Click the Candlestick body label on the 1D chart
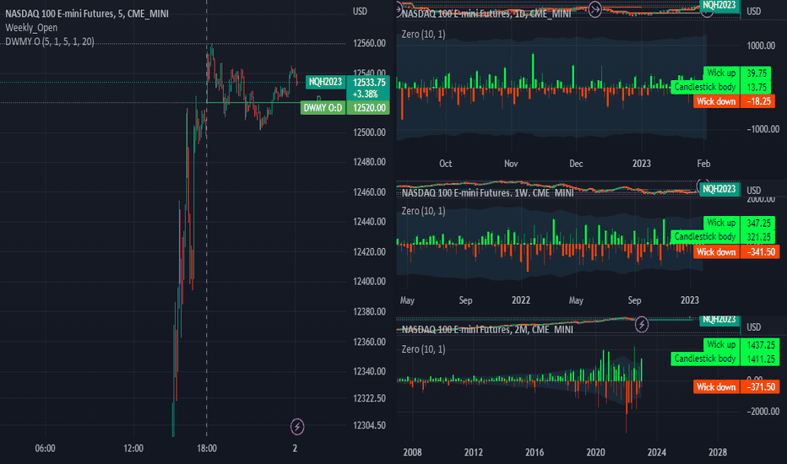The image size is (787, 464). coord(705,87)
